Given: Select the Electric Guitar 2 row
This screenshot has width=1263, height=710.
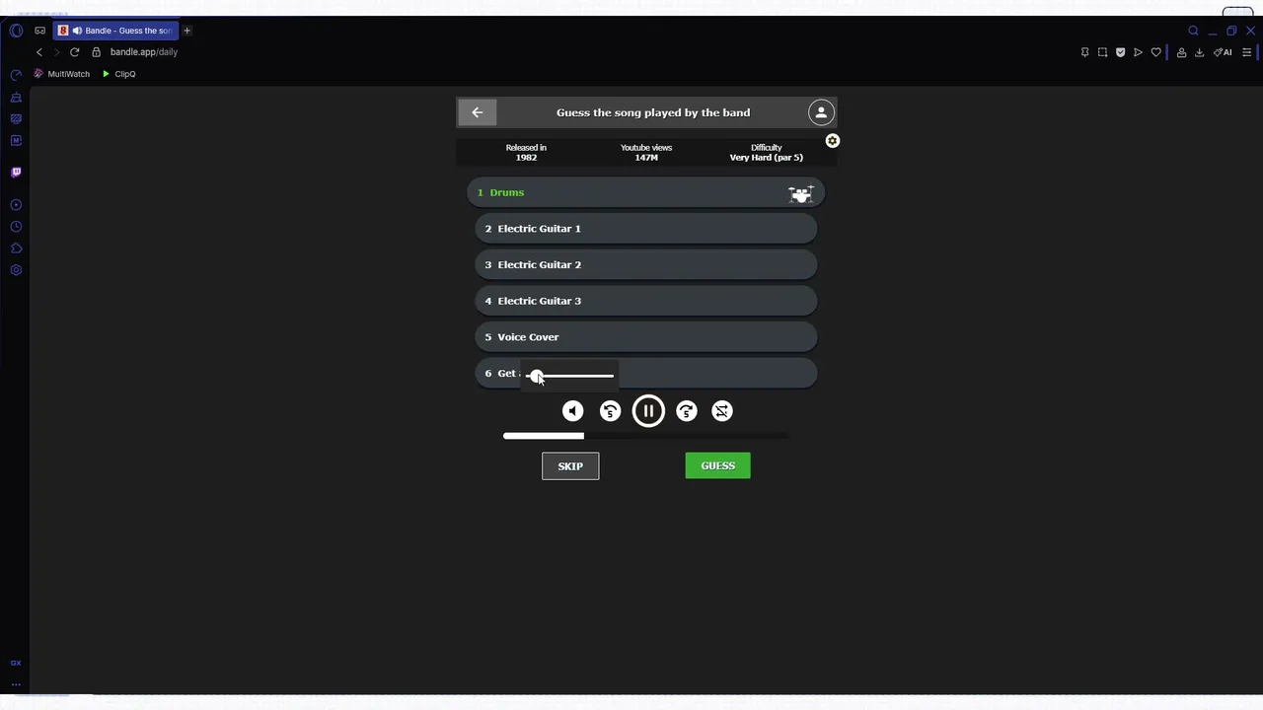Looking at the screenshot, I should (x=646, y=264).
